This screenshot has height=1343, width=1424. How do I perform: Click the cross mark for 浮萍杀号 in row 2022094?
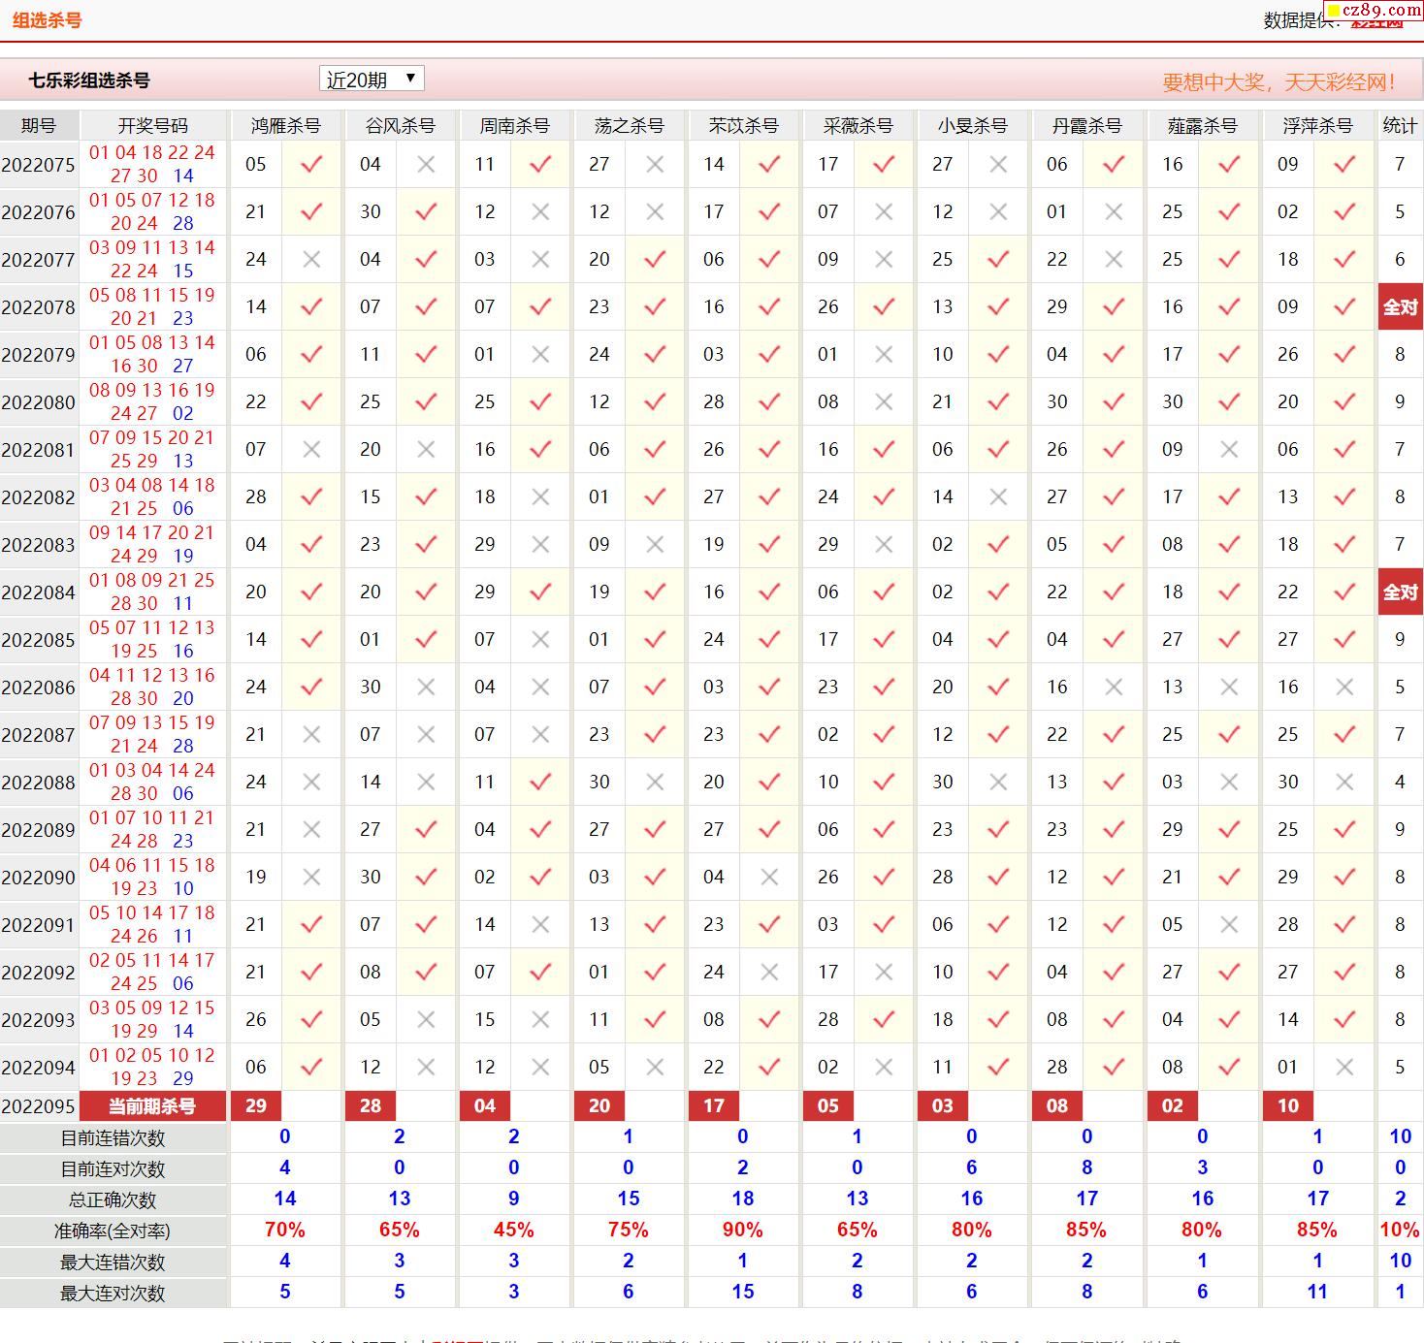(x=1344, y=1068)
